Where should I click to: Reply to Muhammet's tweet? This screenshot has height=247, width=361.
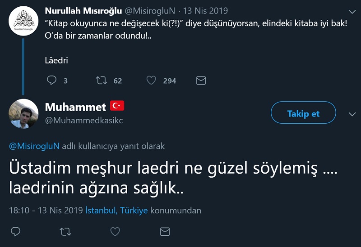point(15,232)
